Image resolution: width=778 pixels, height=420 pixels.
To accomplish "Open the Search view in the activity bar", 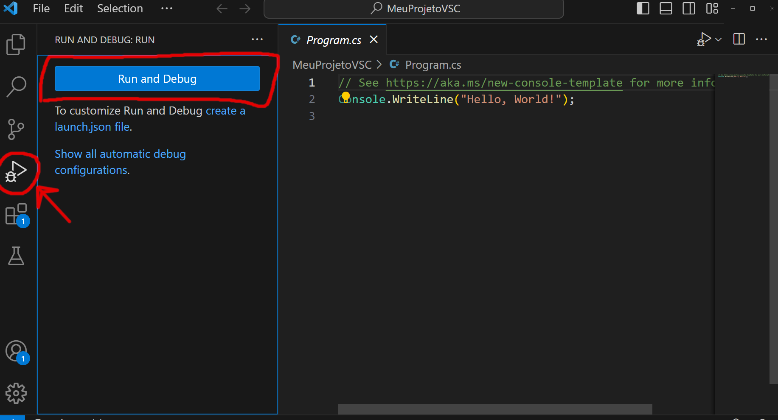I will click(16, 87).
